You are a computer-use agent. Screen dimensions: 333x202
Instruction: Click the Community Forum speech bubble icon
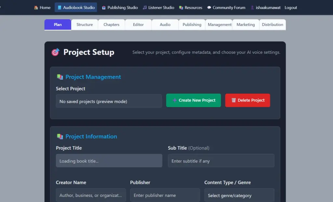(x=209, y=7)
